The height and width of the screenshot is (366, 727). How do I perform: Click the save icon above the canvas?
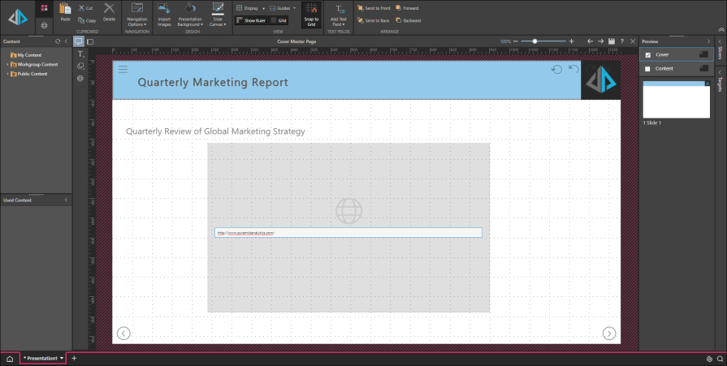coord(611,41)
